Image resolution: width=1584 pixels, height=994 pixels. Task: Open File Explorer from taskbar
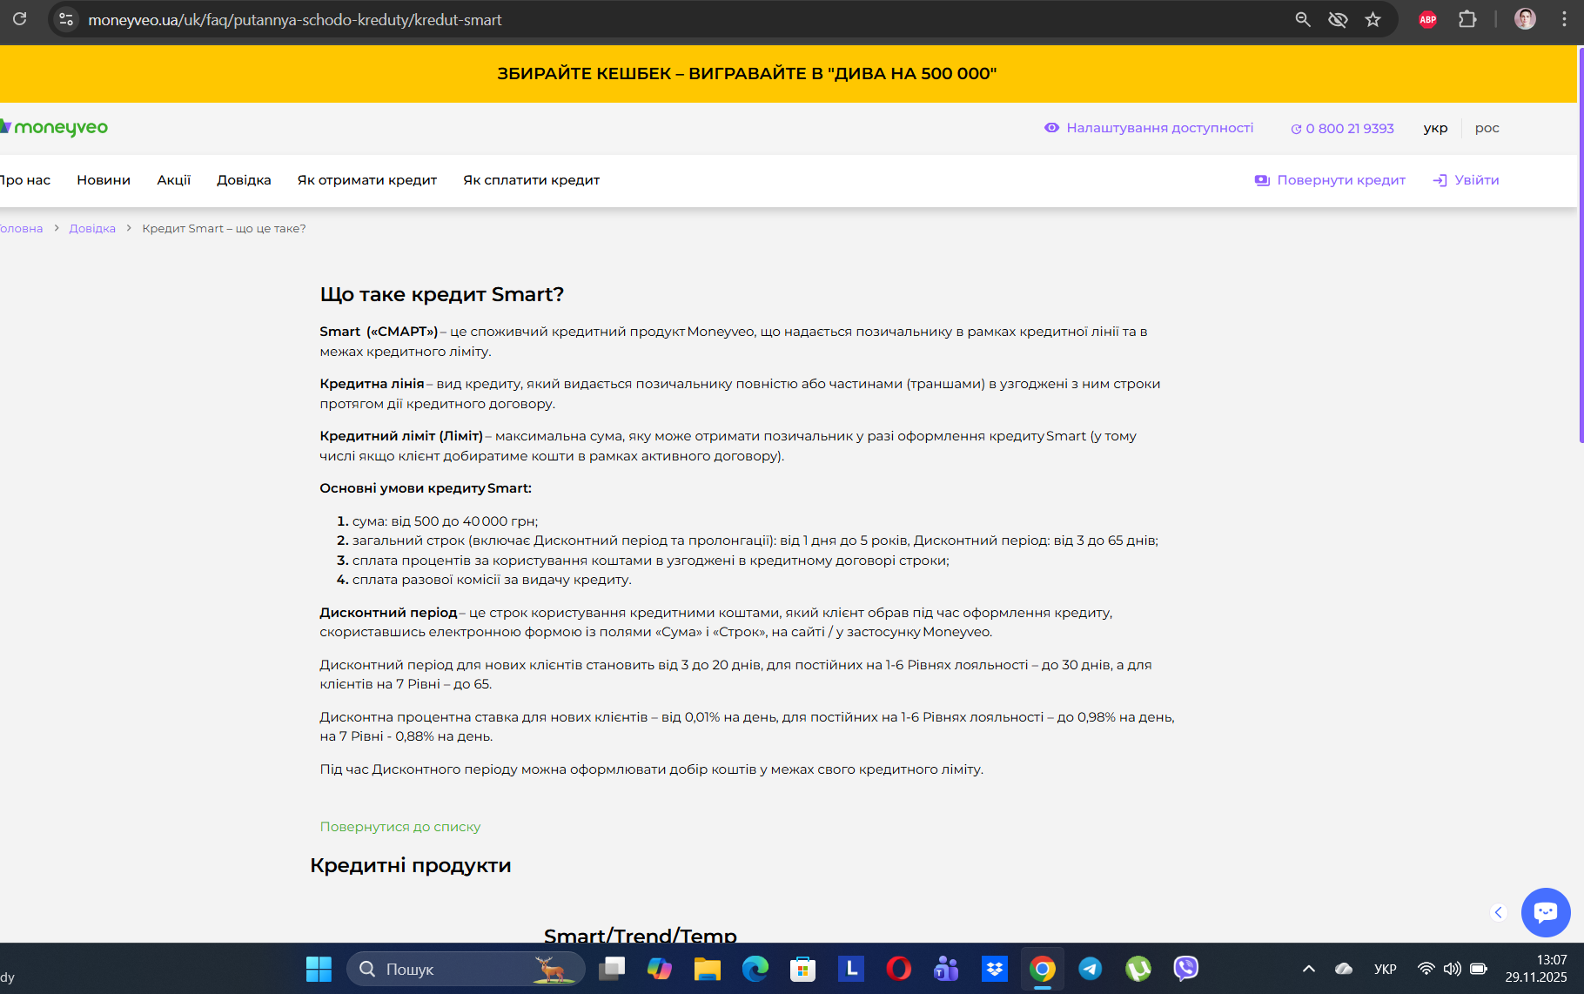(708, 969)
